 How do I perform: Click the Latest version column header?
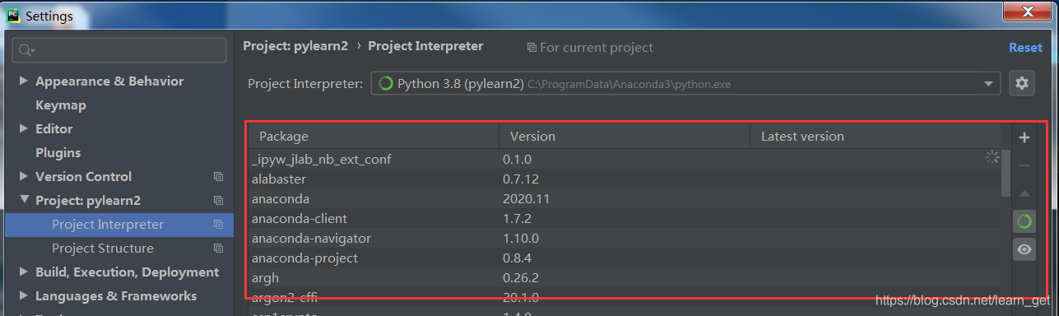(876, 137)
